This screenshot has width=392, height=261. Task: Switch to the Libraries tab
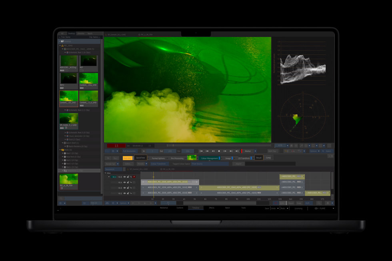80,34
